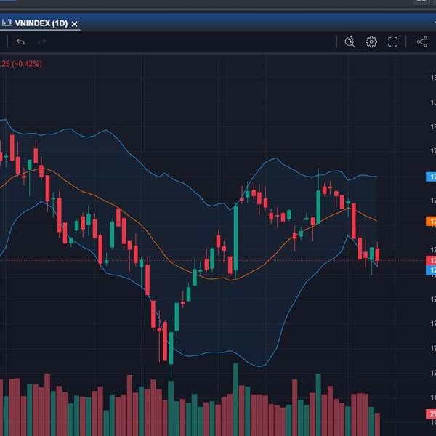The height and width of the screenshot is (436, 436).
Task: Select the VNINDEX (1D) tab
Action: (x=41, y=23)
